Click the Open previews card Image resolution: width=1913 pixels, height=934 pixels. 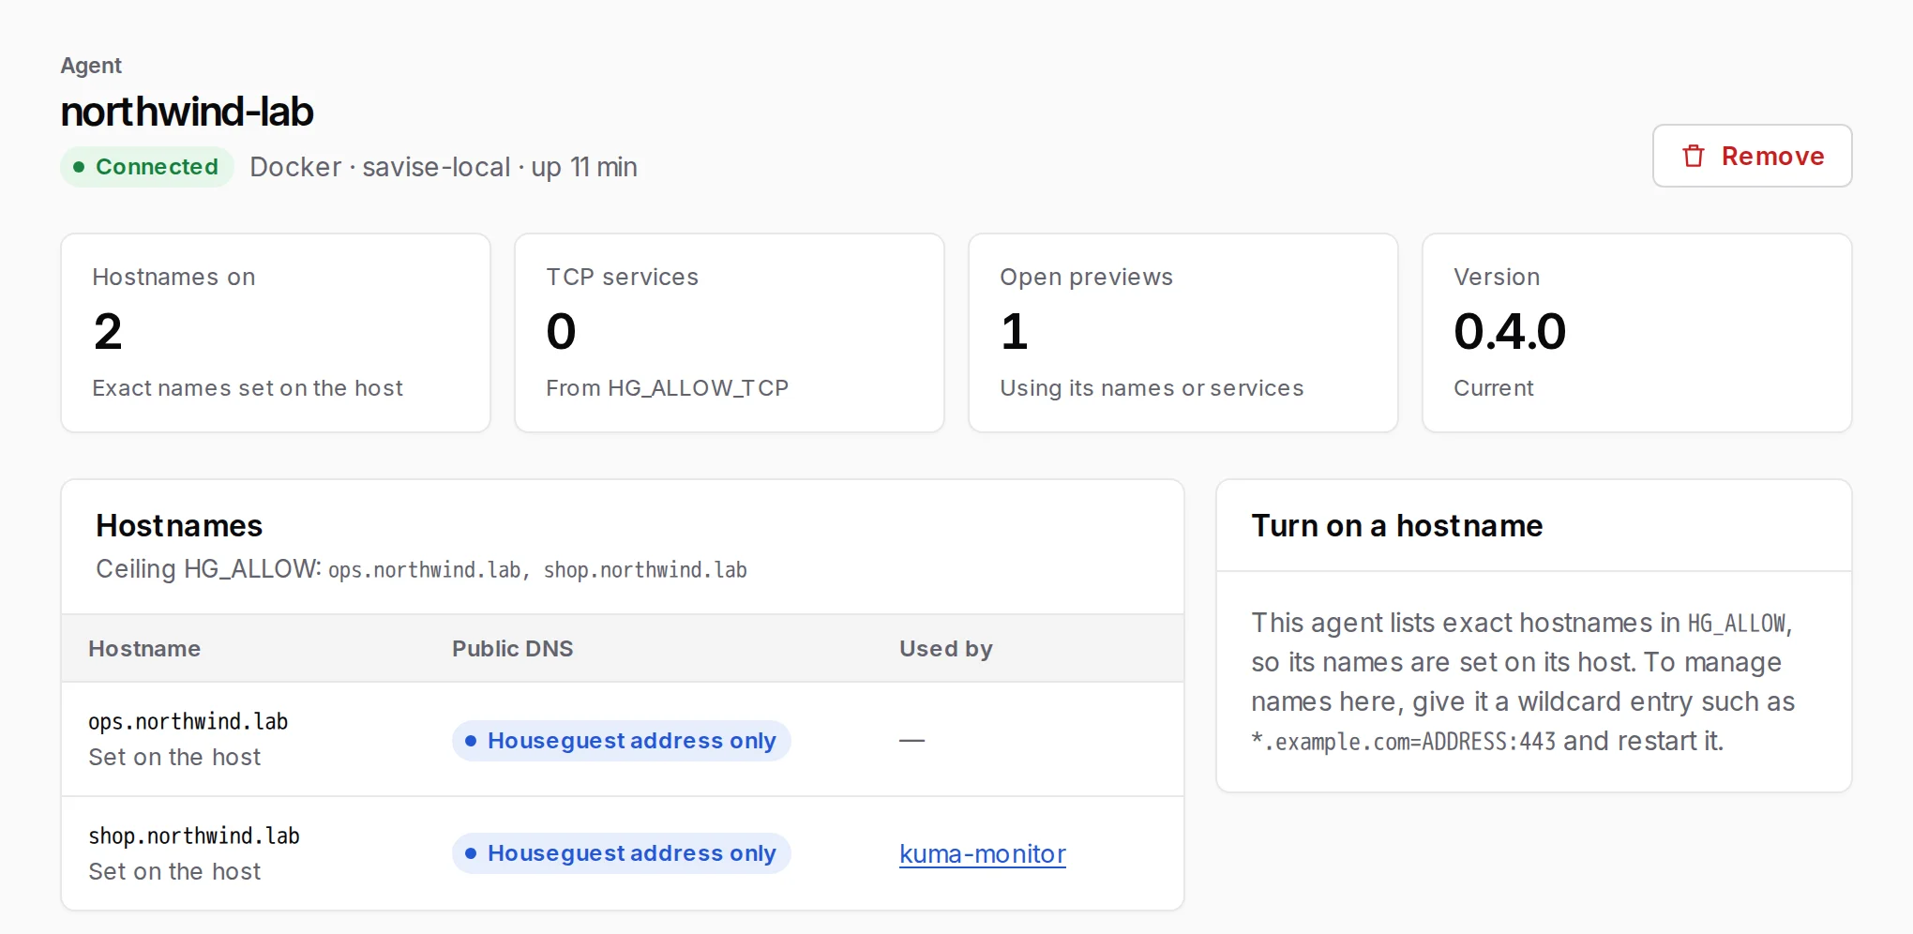coord(1183,333)
